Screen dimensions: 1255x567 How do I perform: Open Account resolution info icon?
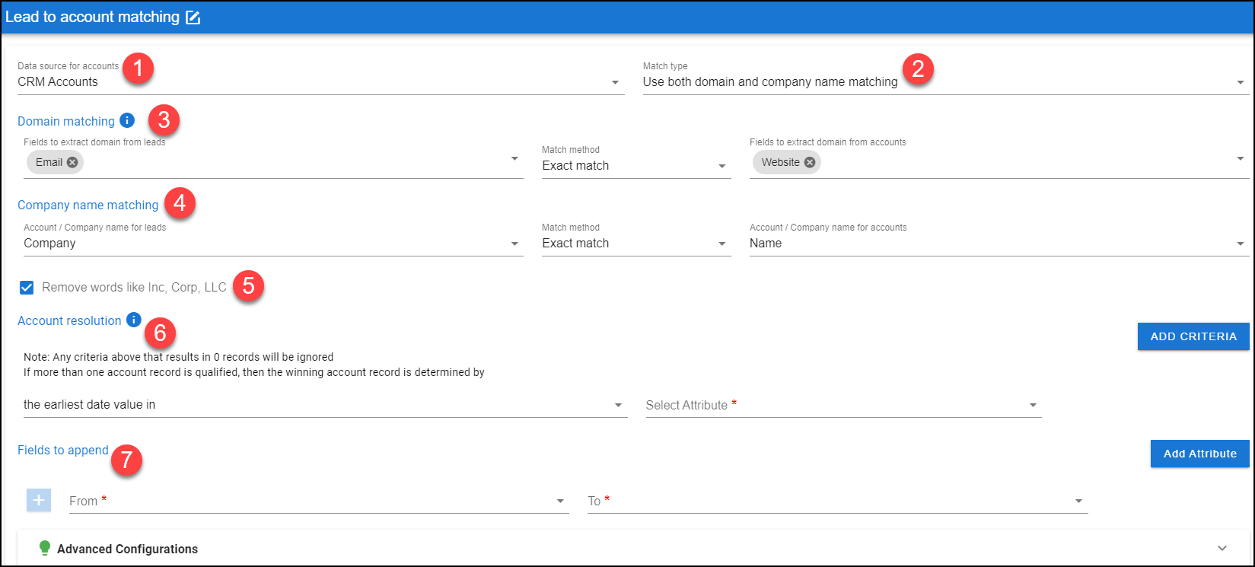coord(134,320)
